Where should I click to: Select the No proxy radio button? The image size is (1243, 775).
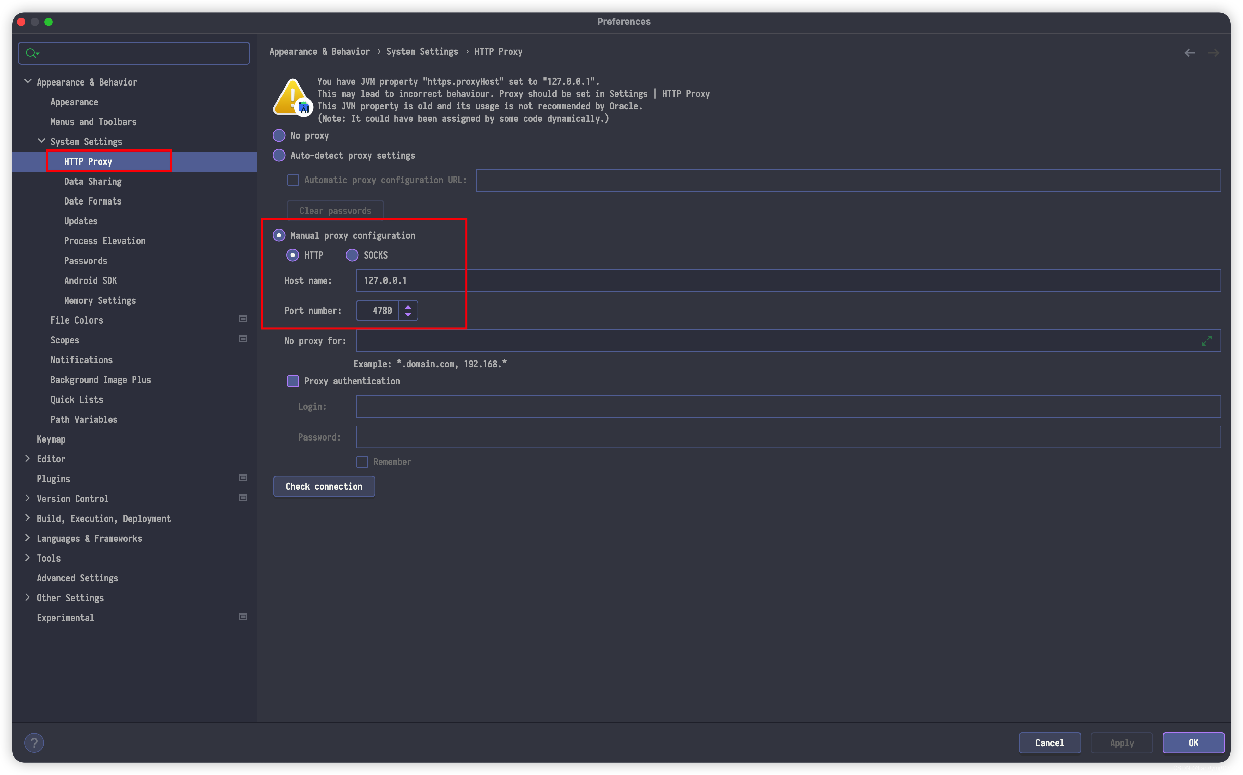279,136
